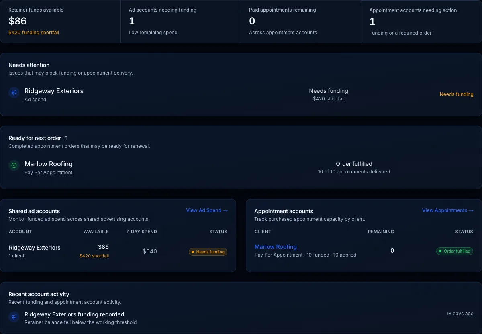
Task: Open the View Appointments link
Action: point(447,210)
